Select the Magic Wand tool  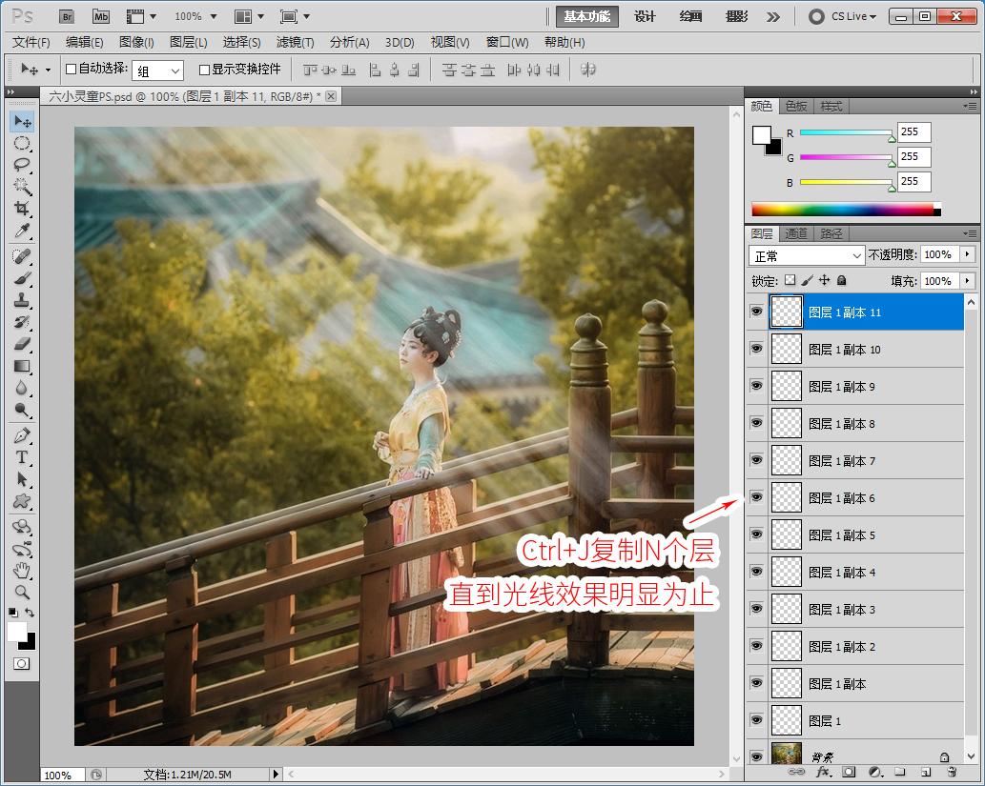(x=22, y=187)
